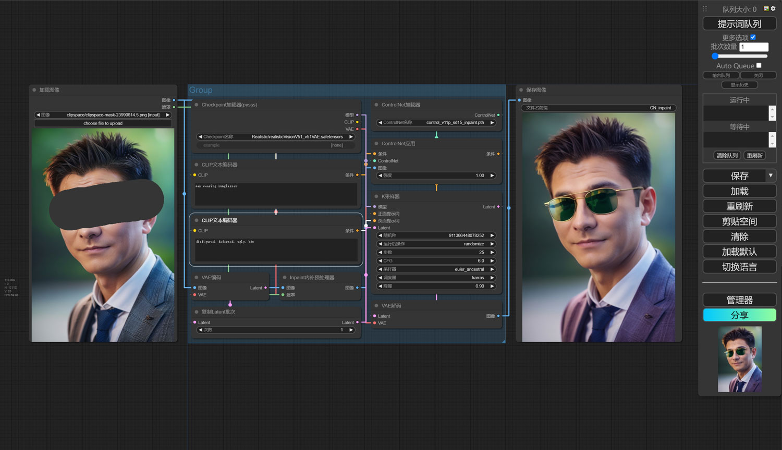
Task: Click the 切换语言 button
Action: (x=739, y=267)
